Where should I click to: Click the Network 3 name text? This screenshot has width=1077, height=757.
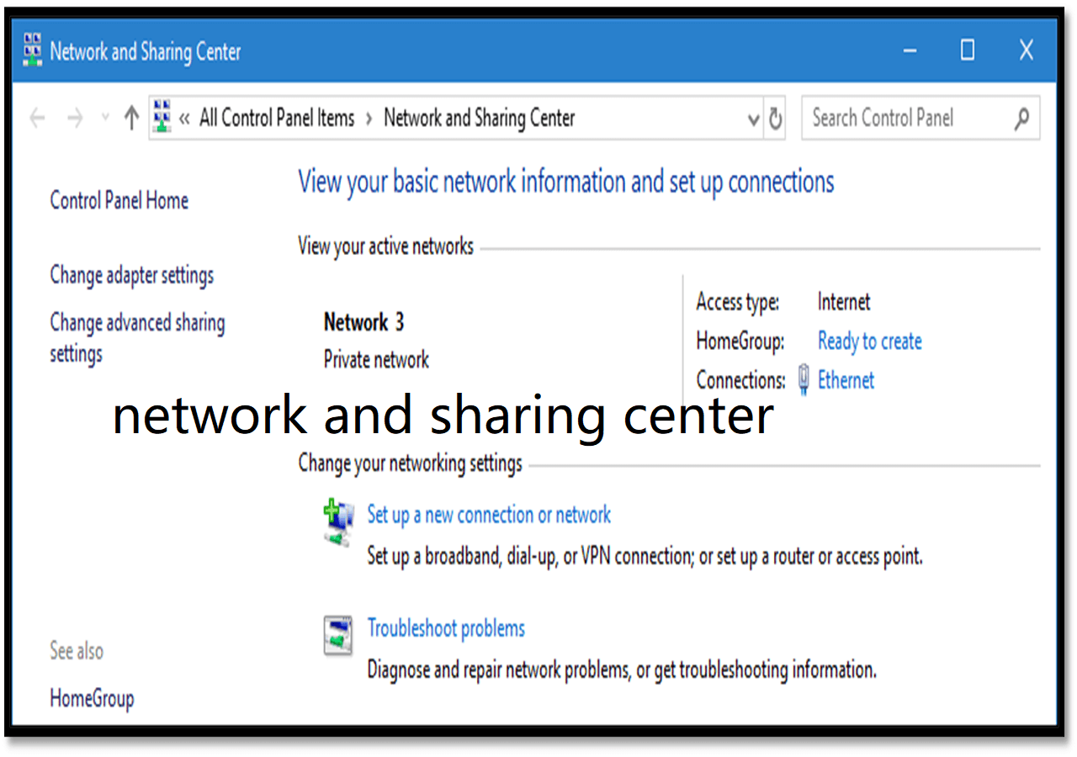[x=363, y=322]
